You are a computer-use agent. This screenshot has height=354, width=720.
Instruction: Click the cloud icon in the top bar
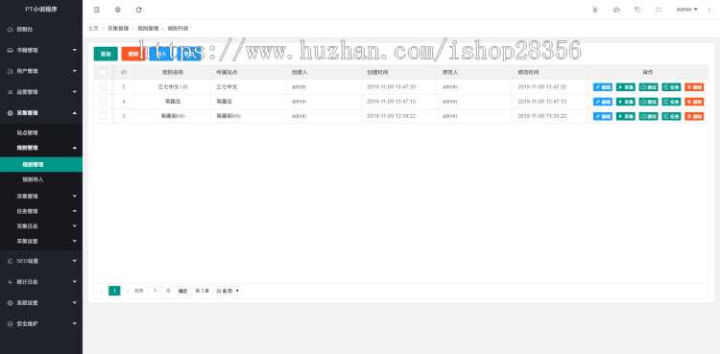click(x=616, y=10)
